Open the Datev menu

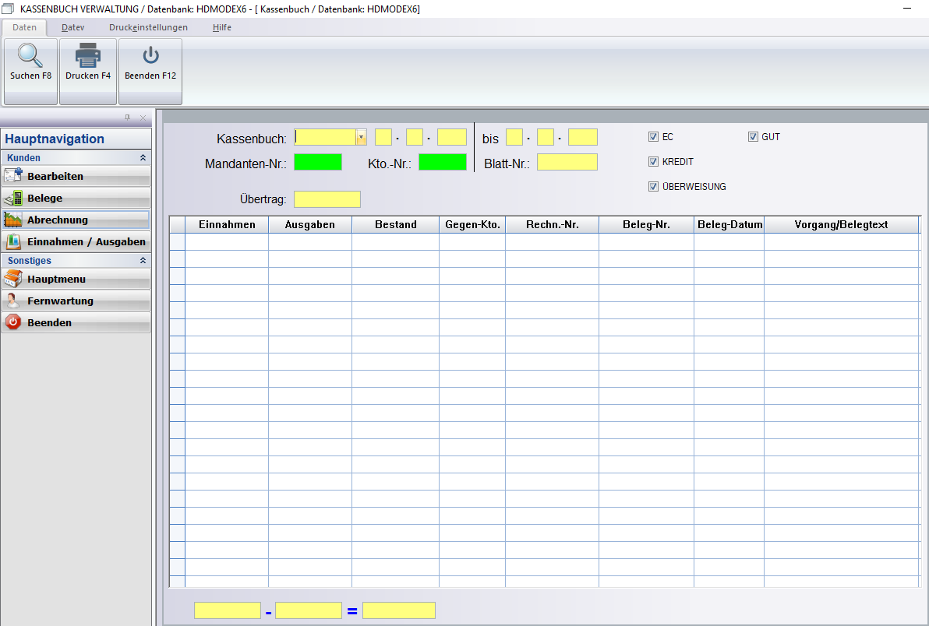[x=73, y=27]
